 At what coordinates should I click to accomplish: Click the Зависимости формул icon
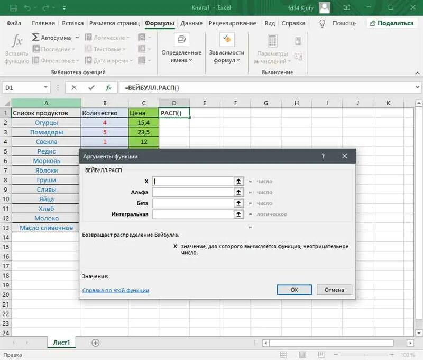(x=227, y=40)
